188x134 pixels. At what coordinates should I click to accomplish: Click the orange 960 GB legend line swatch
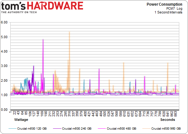click(146, 129)
